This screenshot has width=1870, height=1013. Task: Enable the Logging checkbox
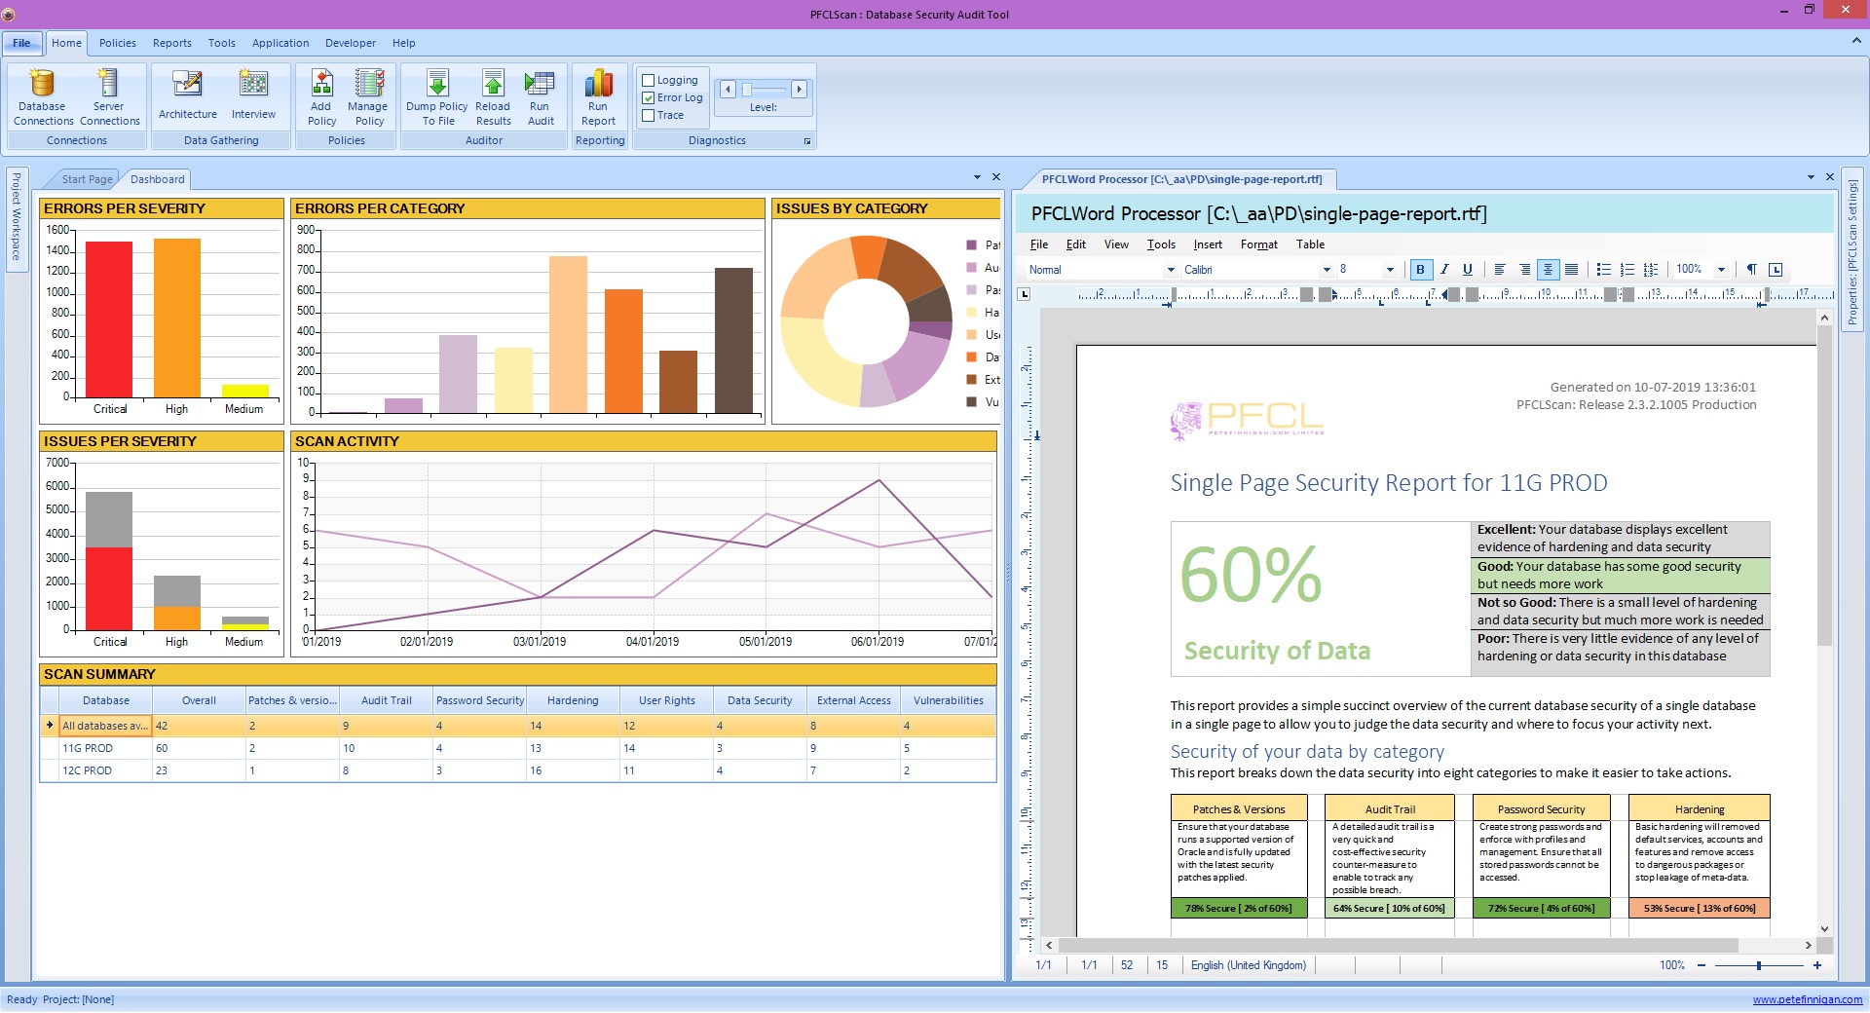coord(648,80)
